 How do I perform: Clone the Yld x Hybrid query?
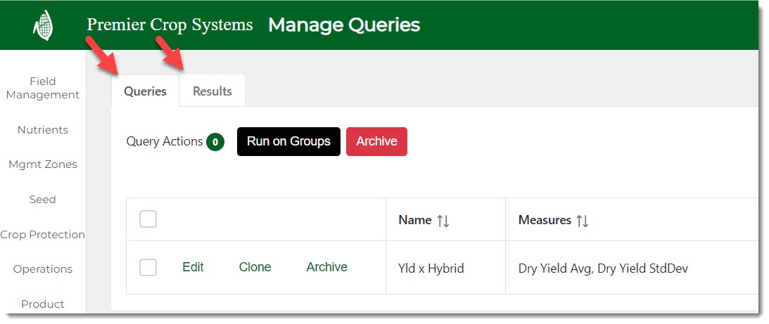pyautogui.click(x=255, y=267)
